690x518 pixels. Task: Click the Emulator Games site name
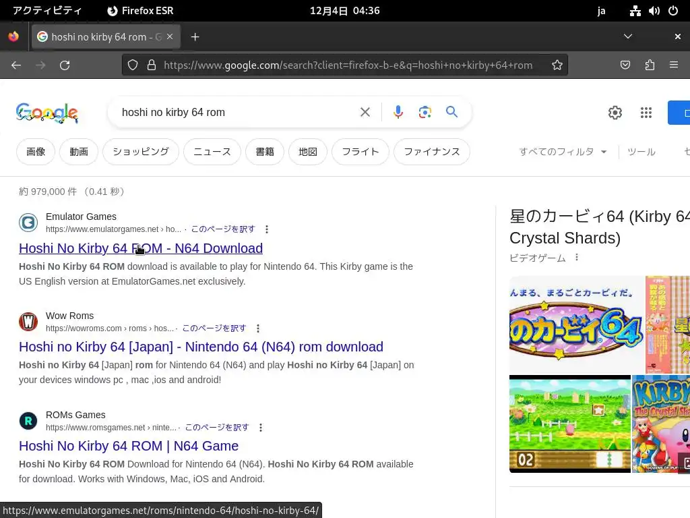[81, 217]
